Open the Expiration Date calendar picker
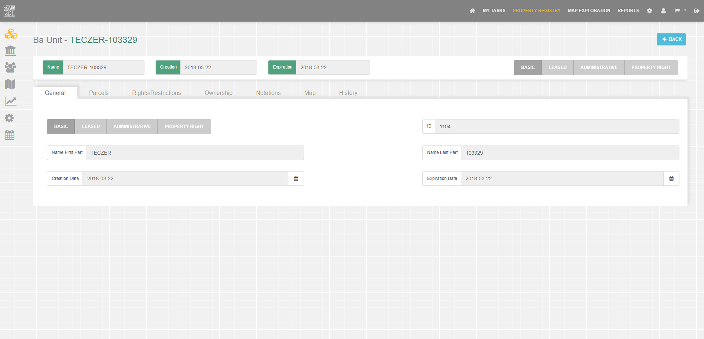Viewport: 704px width, 339px height. [x=671, y=178]
